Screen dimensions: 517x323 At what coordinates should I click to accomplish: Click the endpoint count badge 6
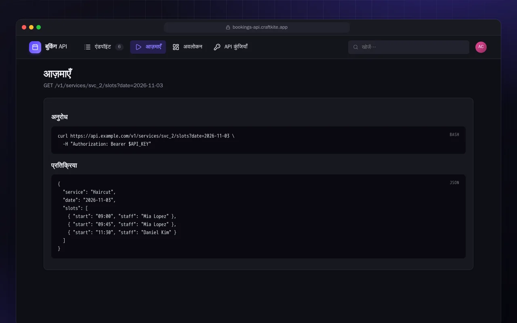[x=119, y=47]
